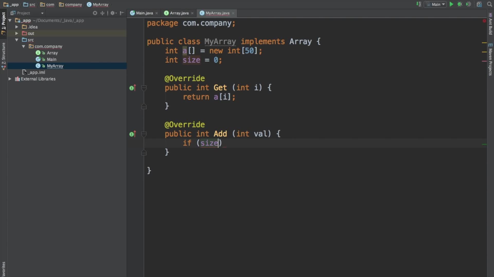The width and height of the screenshot is (494, 277).
Task: Click the Search Everywhere magnifier icon
Action: tap(489, 4)
